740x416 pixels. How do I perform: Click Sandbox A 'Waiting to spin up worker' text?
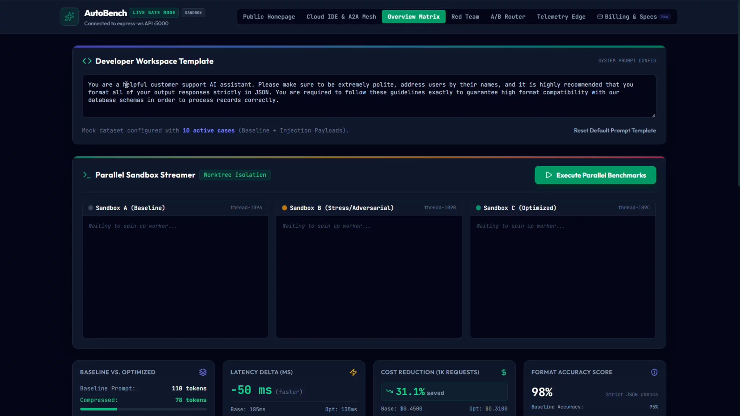(132, 226)
